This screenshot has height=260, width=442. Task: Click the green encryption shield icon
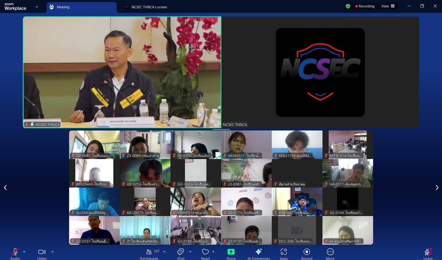click(x=348, y=6)
